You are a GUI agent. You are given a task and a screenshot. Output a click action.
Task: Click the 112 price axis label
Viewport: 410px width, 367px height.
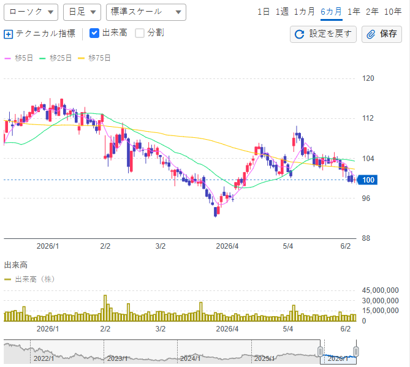click(x=368, y=118)
